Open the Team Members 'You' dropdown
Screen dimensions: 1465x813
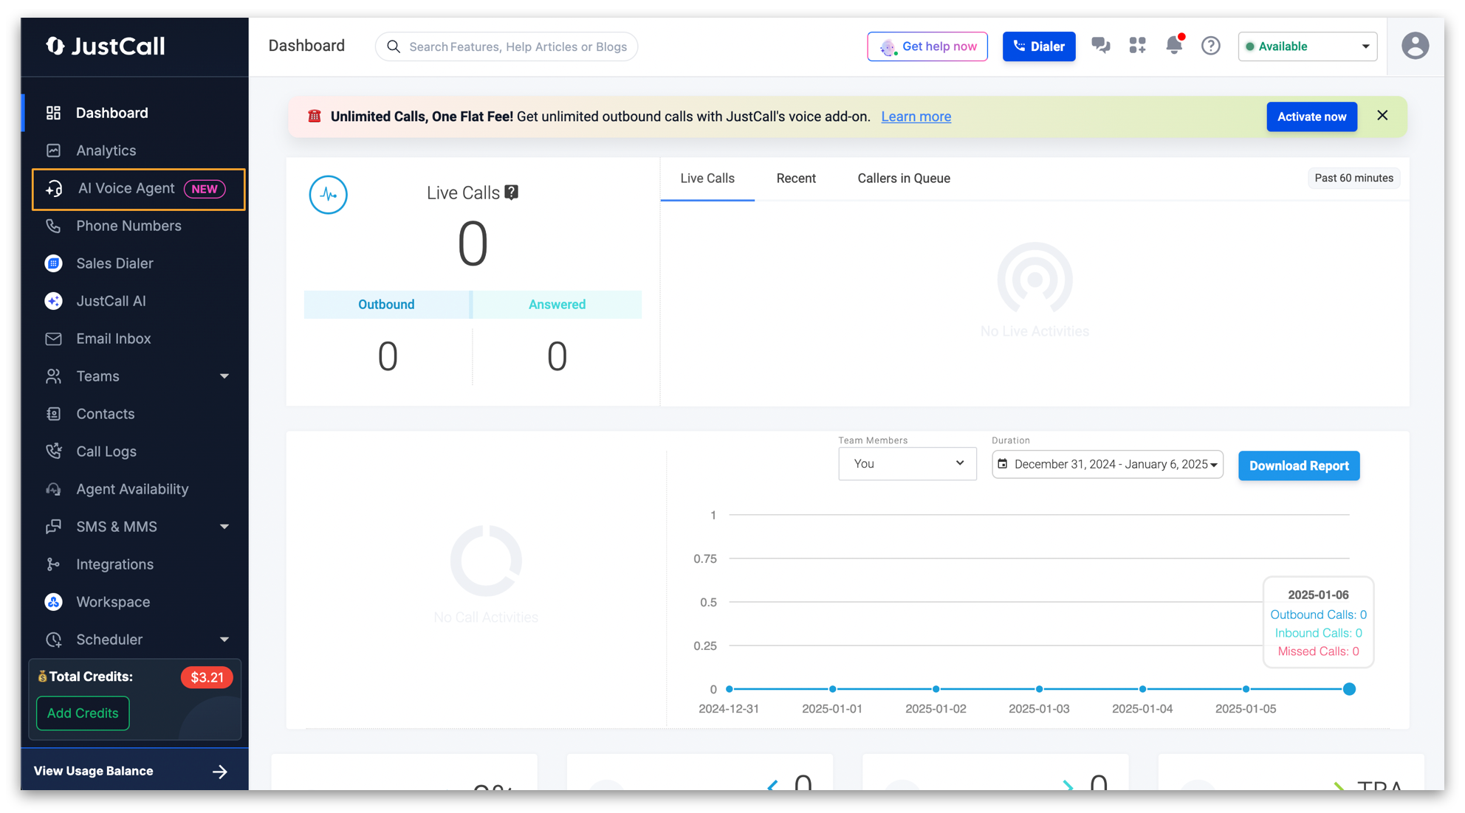[907, 464]
